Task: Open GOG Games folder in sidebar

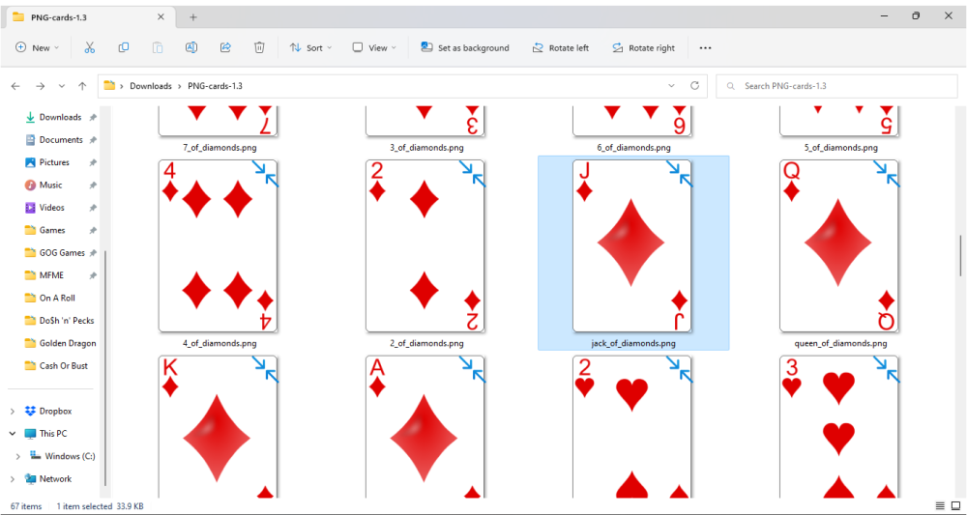Action: pyautogui.click(x=62, y=252)
